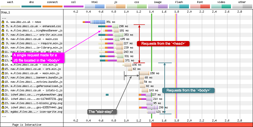Click lock icon for request 18 ectview.bundle.js
Screen dimensions: 253x127
(x=3, y=82)
